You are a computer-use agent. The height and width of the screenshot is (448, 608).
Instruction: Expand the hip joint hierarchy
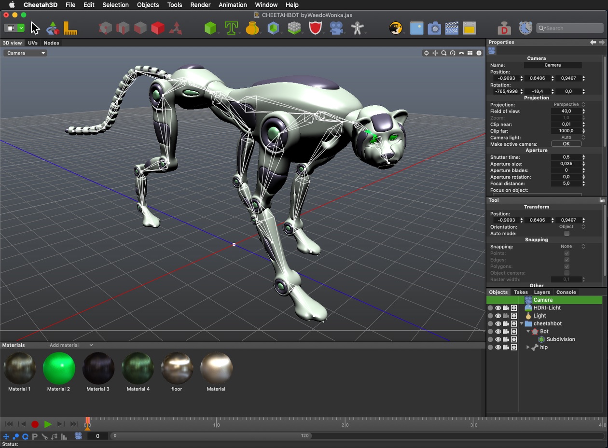click(x=528, y=347)
